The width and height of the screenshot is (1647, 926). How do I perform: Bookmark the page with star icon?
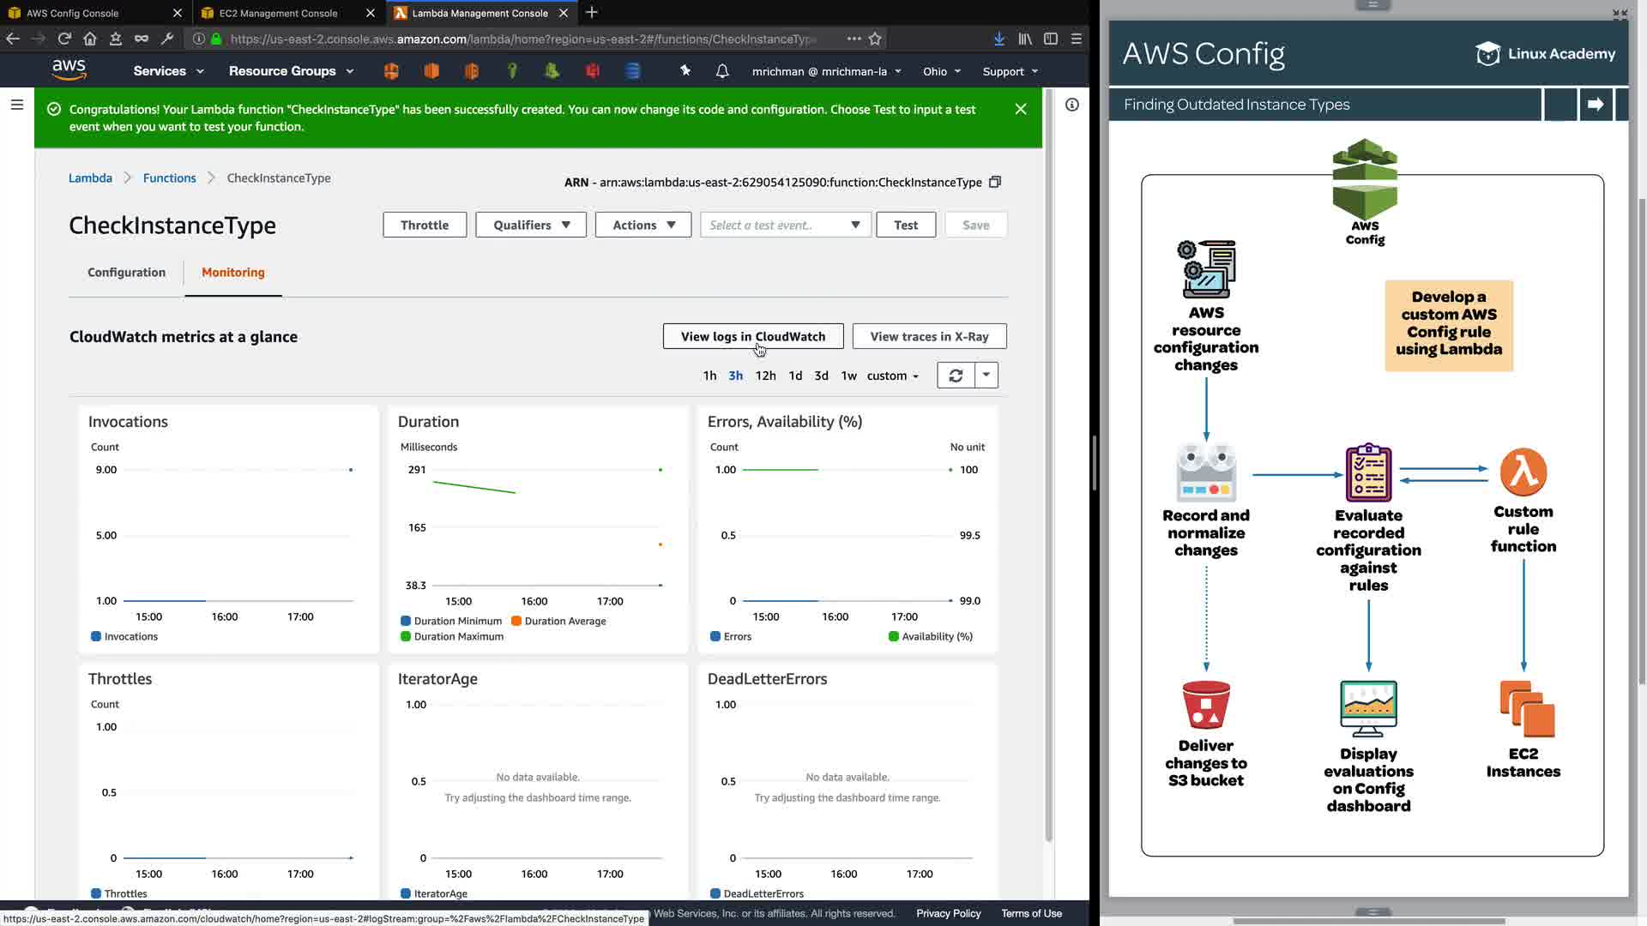[x=875, y=39]
